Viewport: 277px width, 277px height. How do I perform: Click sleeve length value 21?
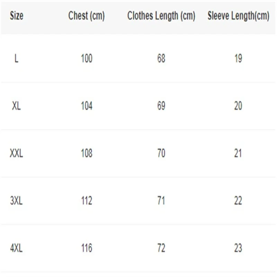click(238, 153)
